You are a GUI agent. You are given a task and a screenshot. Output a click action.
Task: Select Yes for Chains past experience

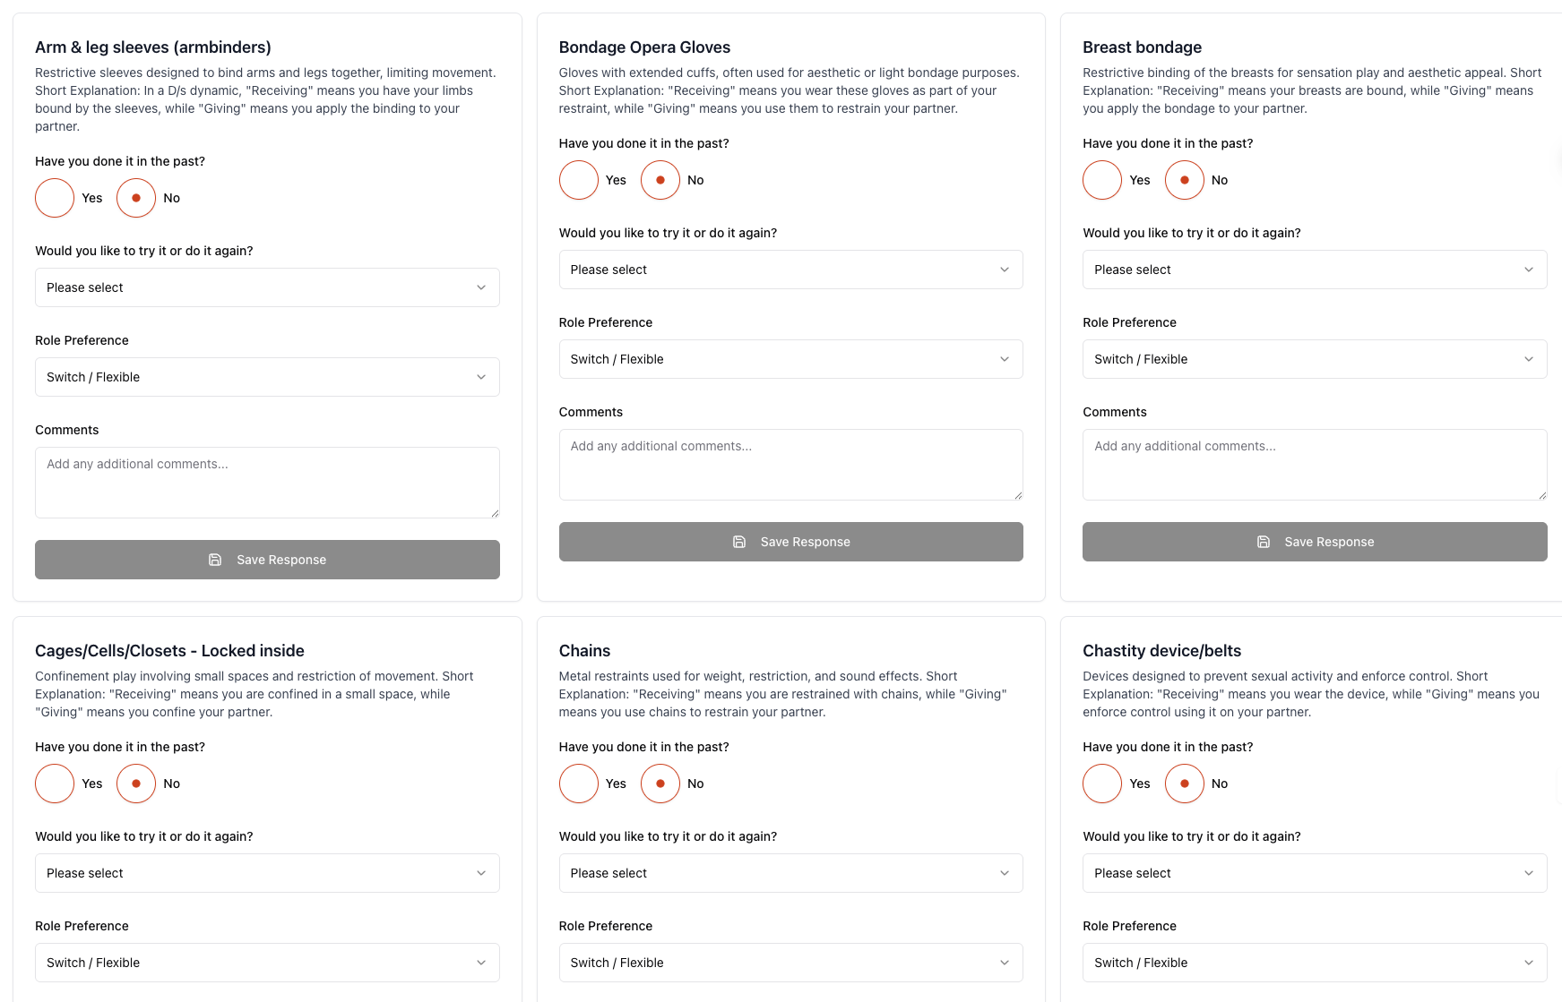click(578, 783)
